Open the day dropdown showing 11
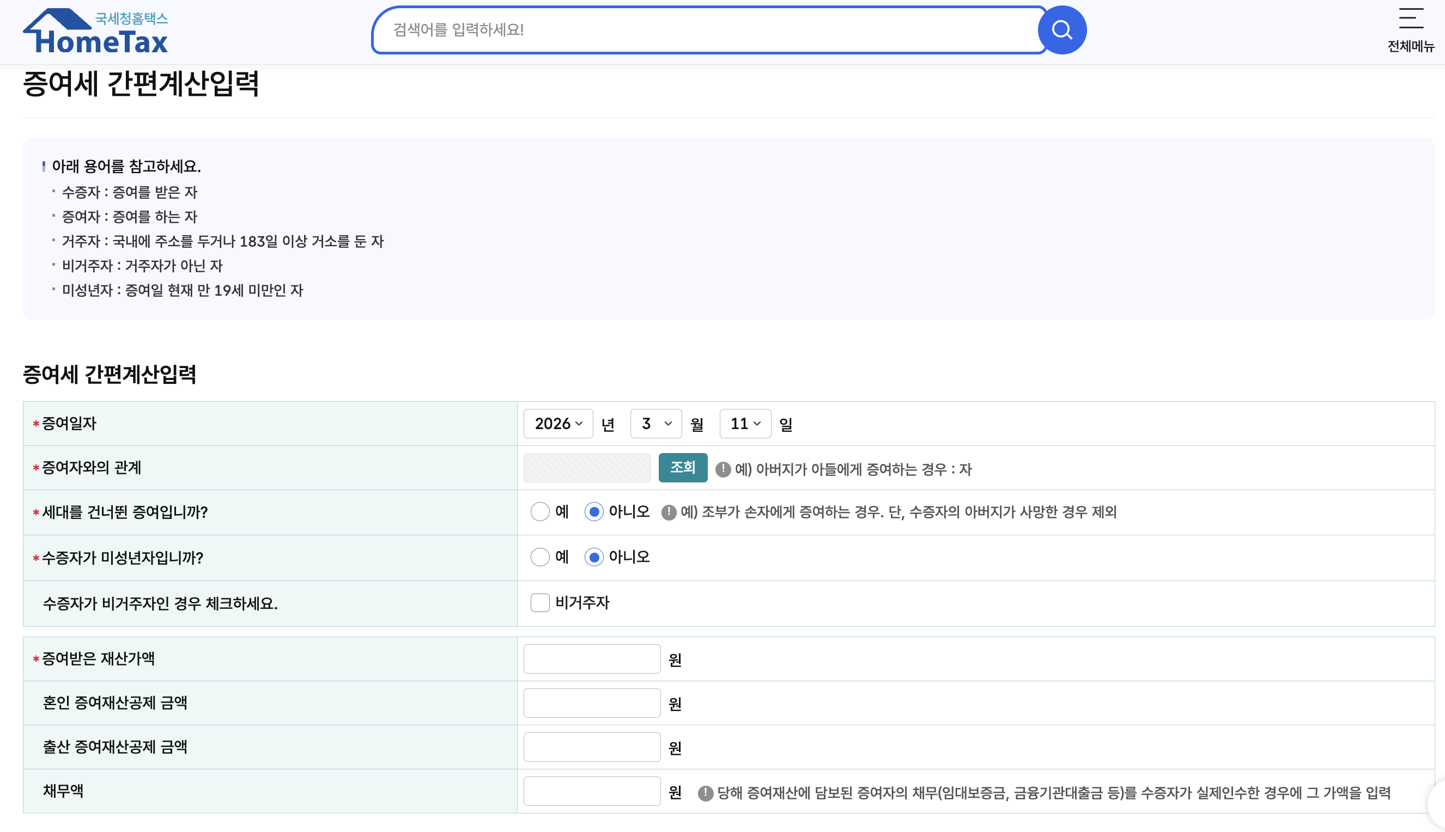Image resolution: width=1445 pixels, height=832 pixels. pyautogui.click(x=744, y=424)
